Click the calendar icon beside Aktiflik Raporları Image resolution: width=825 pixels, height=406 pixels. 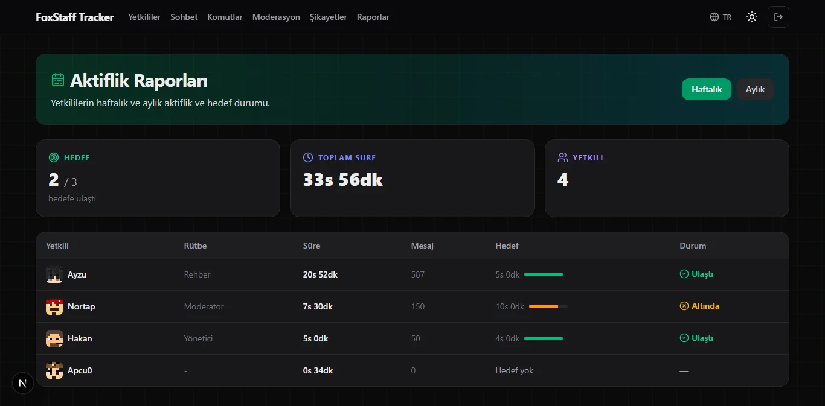58,80
